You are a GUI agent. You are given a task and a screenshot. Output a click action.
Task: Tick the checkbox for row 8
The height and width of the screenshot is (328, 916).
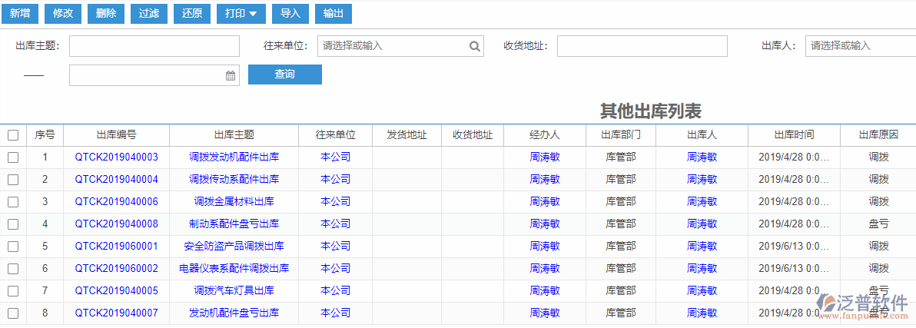tap(13, 313)
